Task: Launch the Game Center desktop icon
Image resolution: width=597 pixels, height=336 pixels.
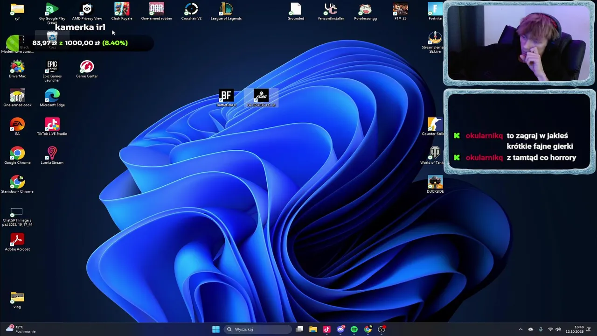Action: tap(87, 69)
